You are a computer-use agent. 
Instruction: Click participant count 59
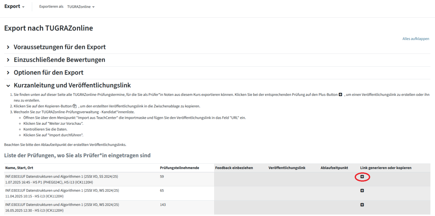(x=162, y=177)
